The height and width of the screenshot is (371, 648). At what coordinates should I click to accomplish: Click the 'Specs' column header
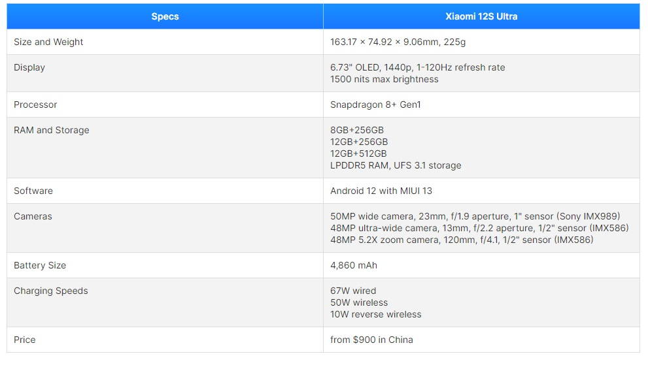(165, 16)
